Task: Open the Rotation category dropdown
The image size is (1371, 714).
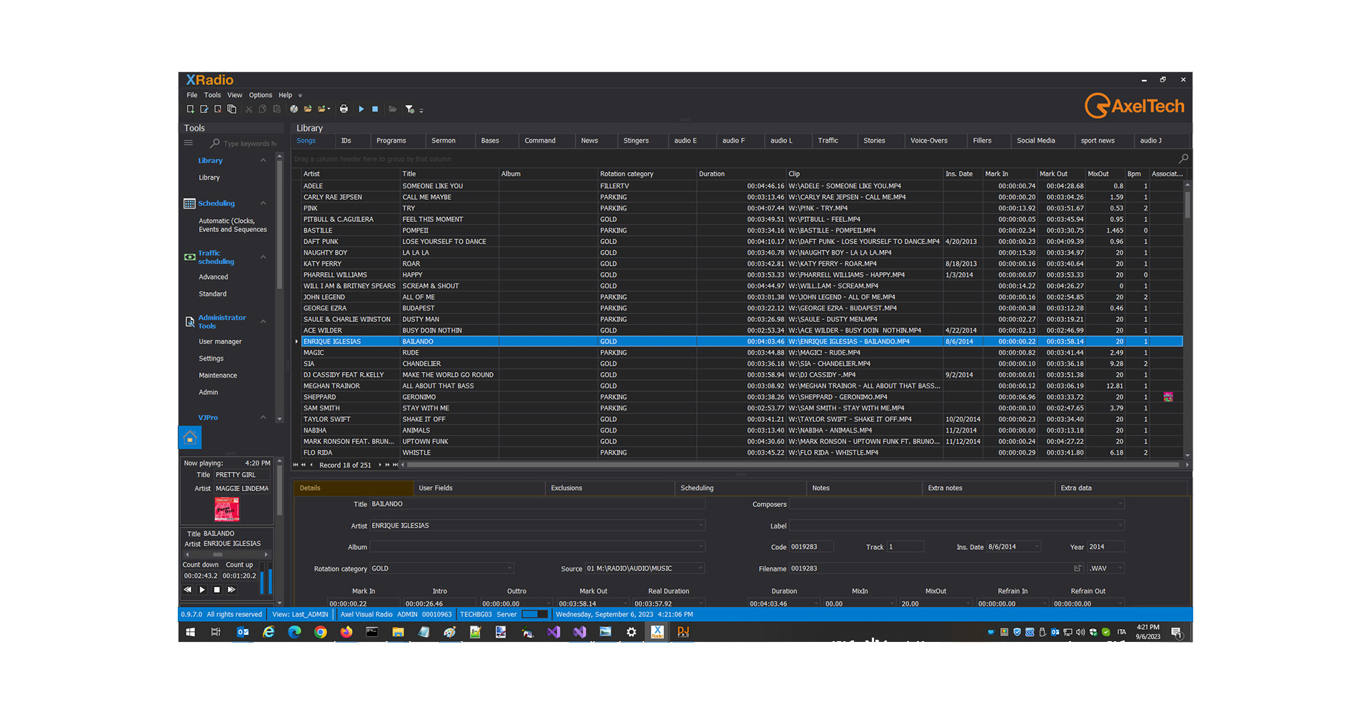Action: coord(510,568)
